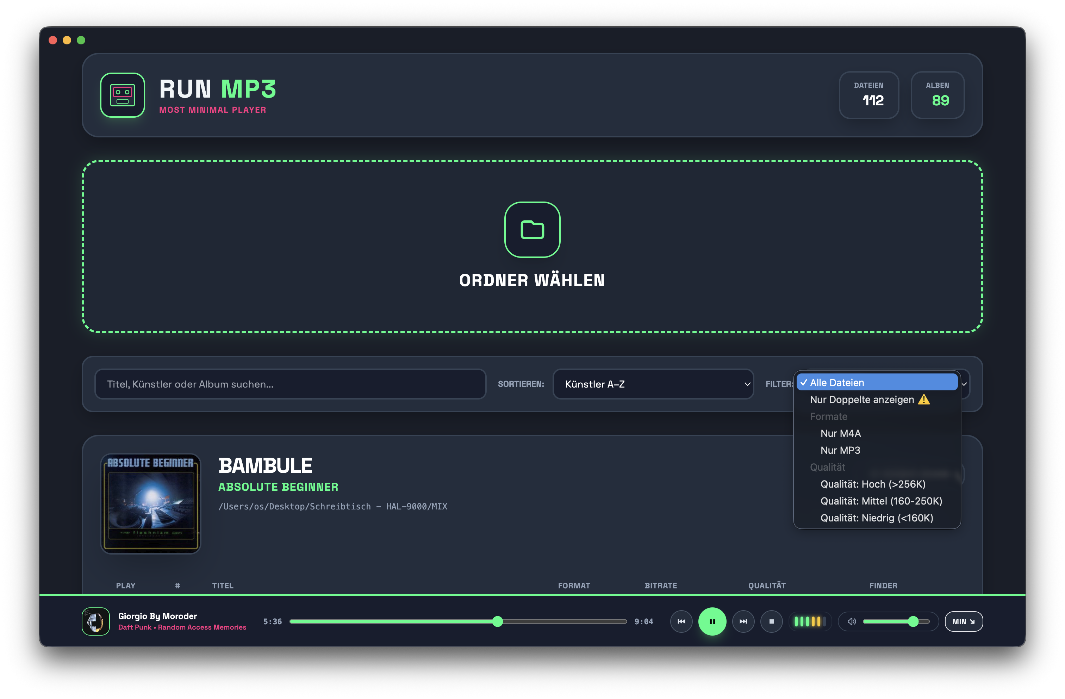Click the QUALITÄT column header
1065x699 pixels.
tap(767, 585)
